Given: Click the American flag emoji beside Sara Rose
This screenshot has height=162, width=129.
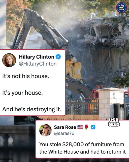Looking at the screenshot, I should [x=80, y=127].
